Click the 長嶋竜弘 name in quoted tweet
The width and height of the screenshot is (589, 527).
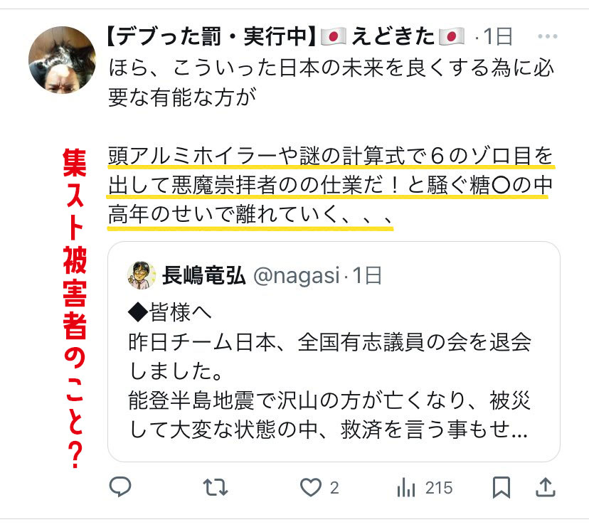click(x=204, y=275)
